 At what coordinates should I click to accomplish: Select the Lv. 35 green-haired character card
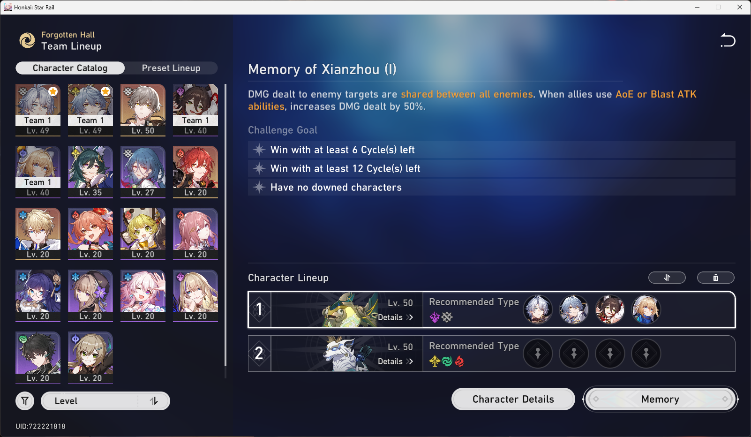click(90, 172)
